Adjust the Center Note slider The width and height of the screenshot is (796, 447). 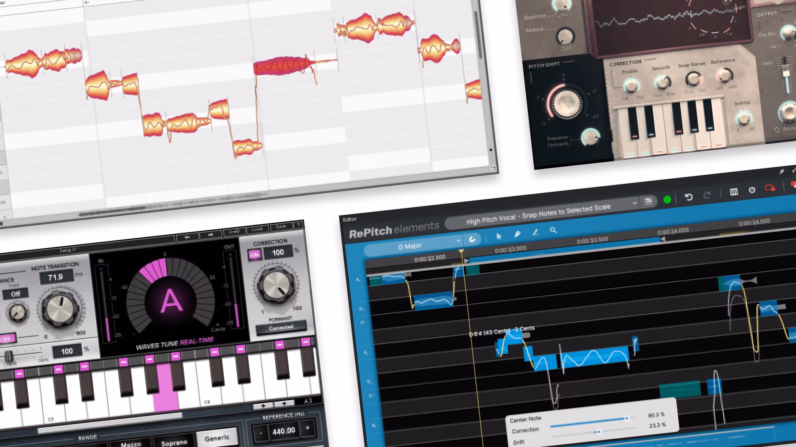tap(626, 419)
